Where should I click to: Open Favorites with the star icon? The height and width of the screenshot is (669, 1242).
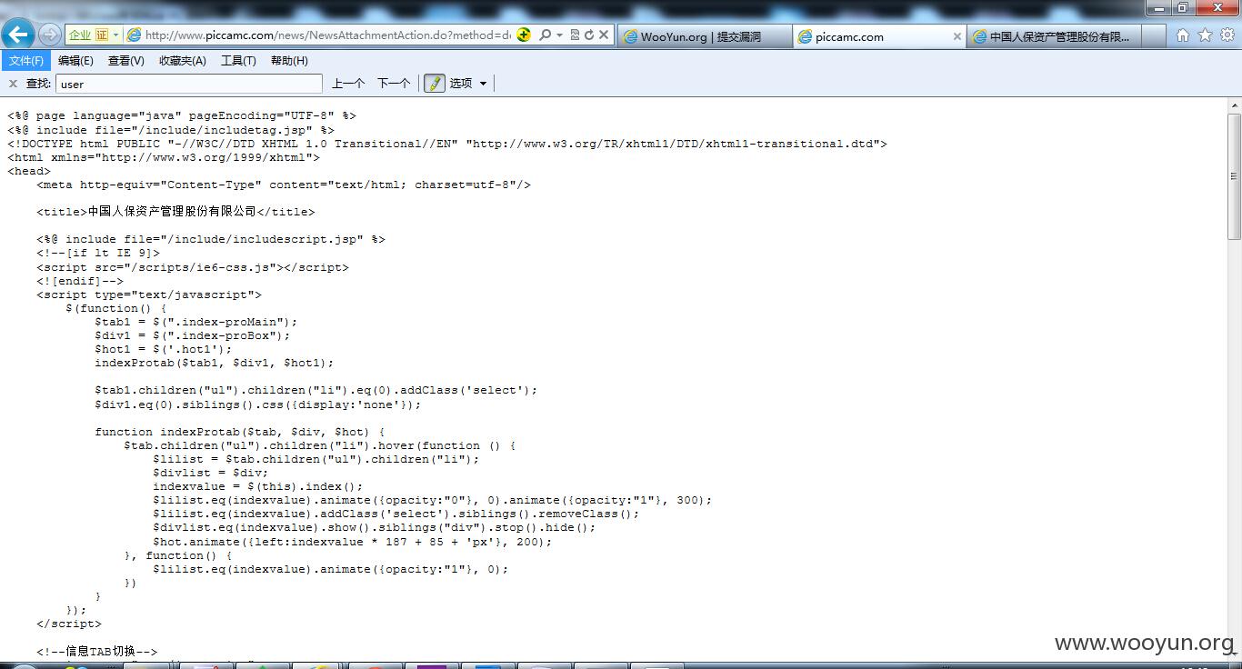pyautogui.click(x=1205, y=35)
